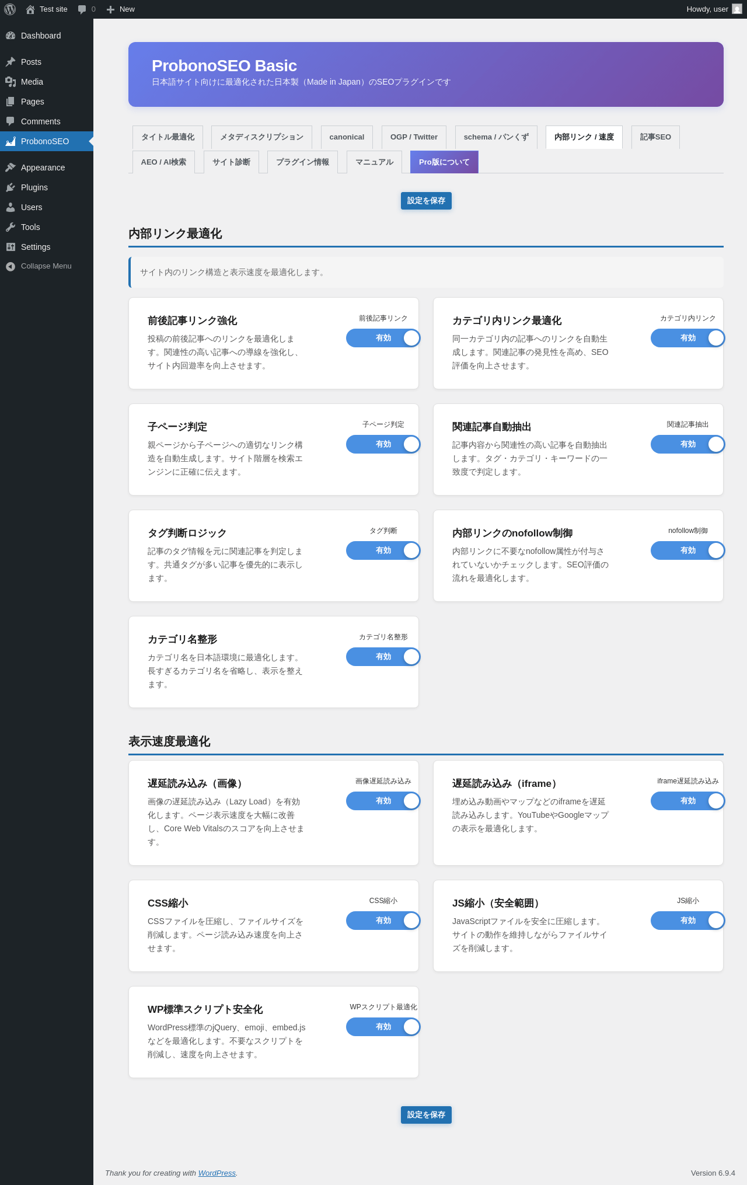Click the WordPress logo icon
The width and height of the screenshot is (747, 1185).
(x=10, y=9)
